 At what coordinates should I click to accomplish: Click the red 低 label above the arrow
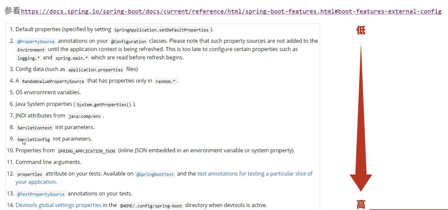point(361,31)
